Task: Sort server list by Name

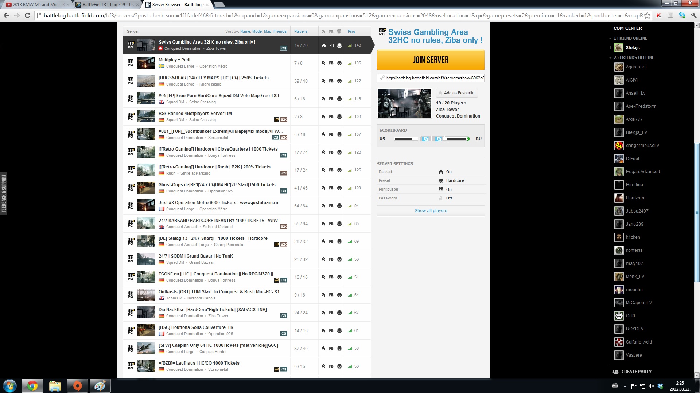Action: [245, 31]
